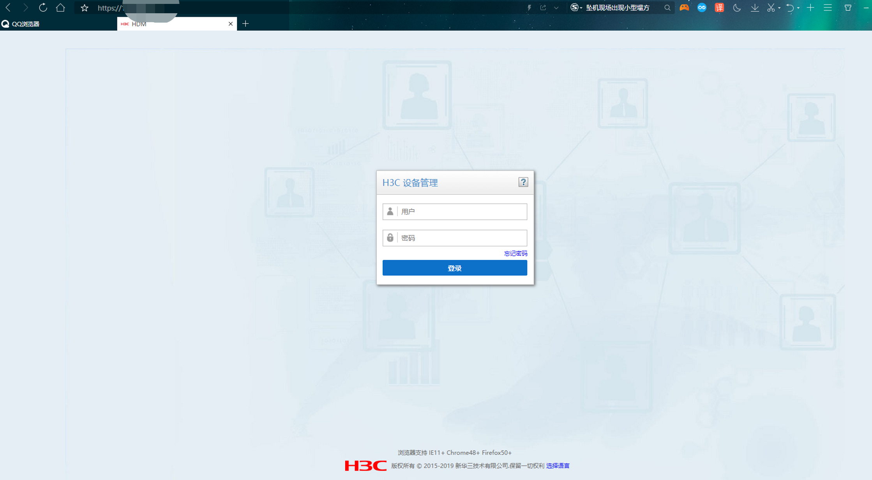Click the 选择语言 language link

(x=558, y=466)
